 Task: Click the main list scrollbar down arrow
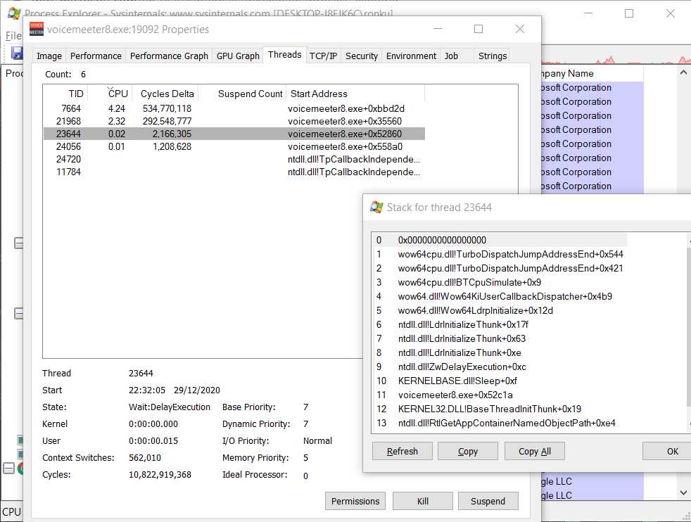click(x=683, y=493)
